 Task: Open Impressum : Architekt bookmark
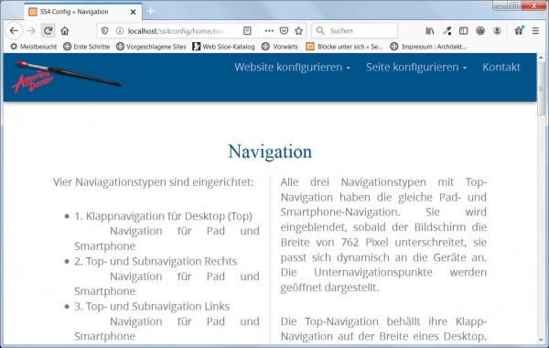tap(428, 47)
